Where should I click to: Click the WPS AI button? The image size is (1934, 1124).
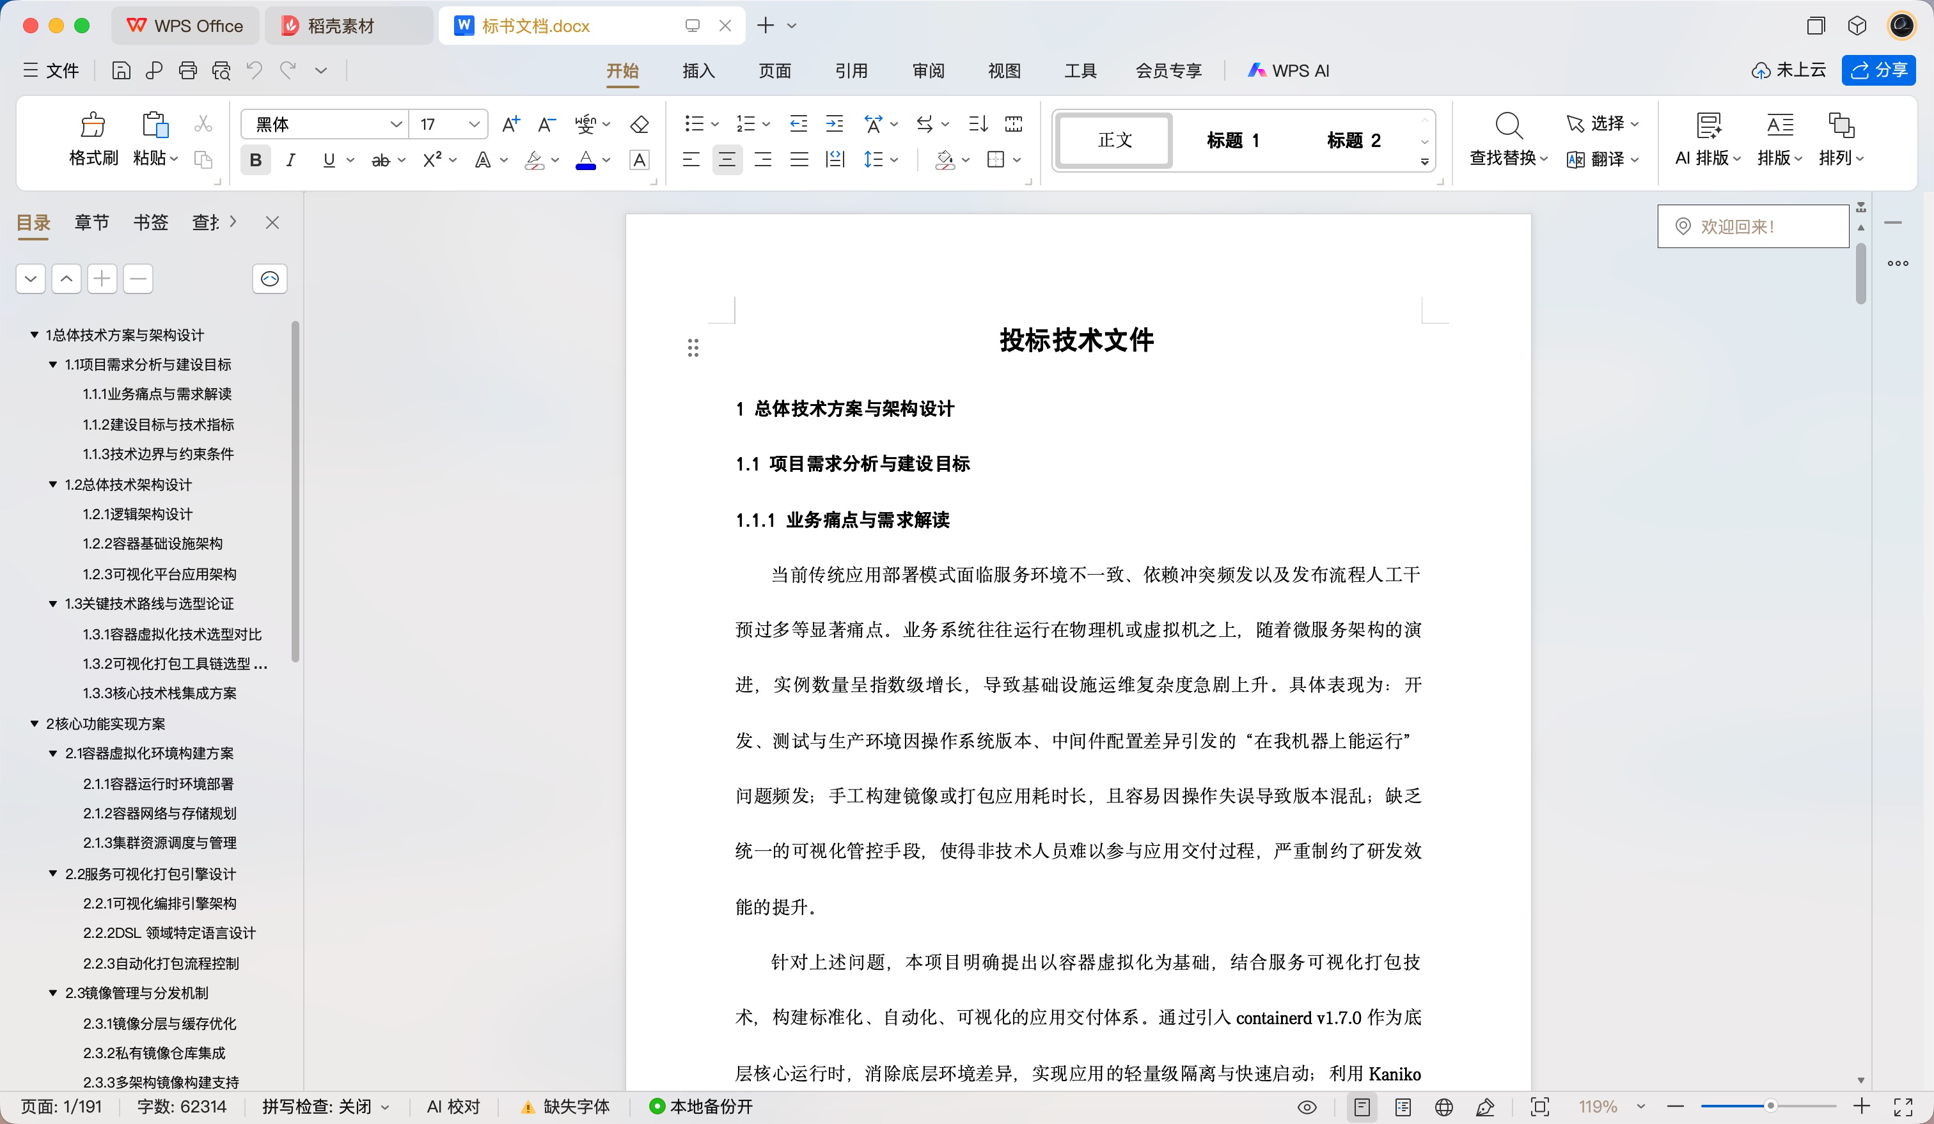1289,70
